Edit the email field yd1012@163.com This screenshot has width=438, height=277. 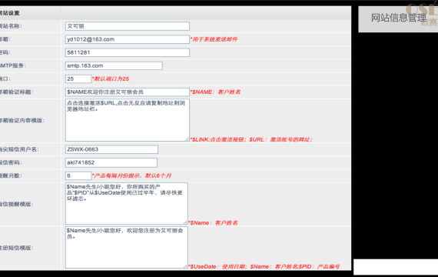128,39
